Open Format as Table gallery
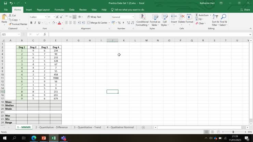The image size is (253, 142). [155, 20]
